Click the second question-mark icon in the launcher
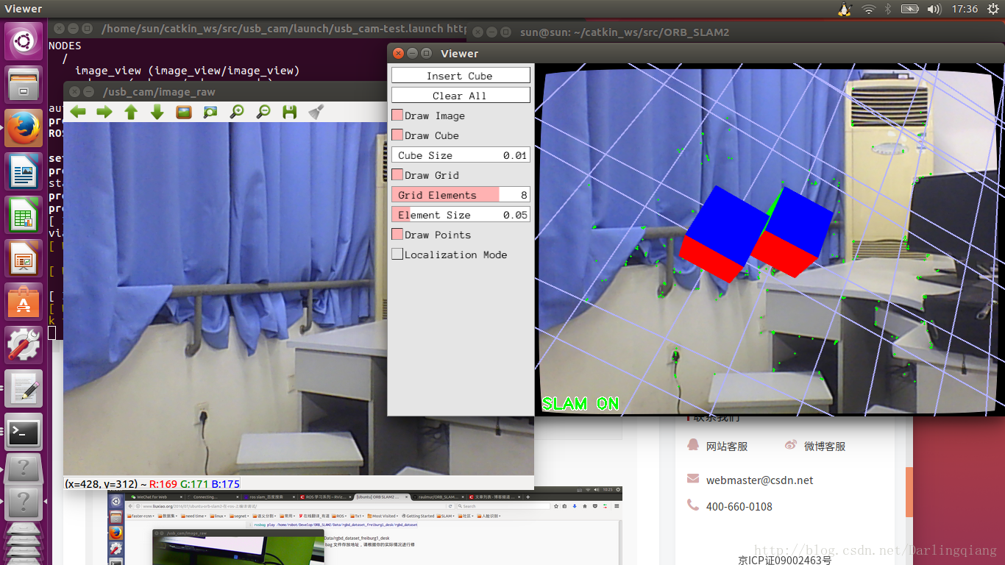This screenshot has width=1005, height=565. [24, 503]
